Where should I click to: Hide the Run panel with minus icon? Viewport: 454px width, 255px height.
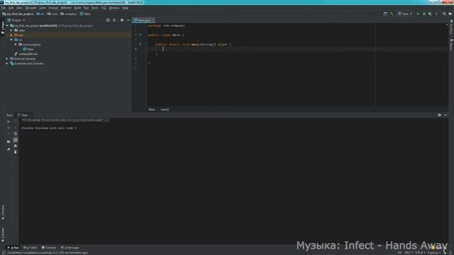click(445, 115)
